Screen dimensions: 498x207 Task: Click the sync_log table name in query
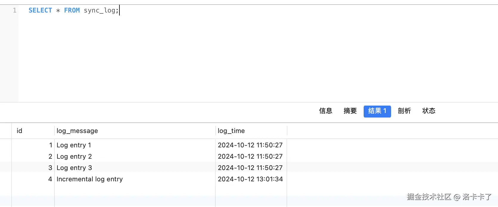point(100,10)
